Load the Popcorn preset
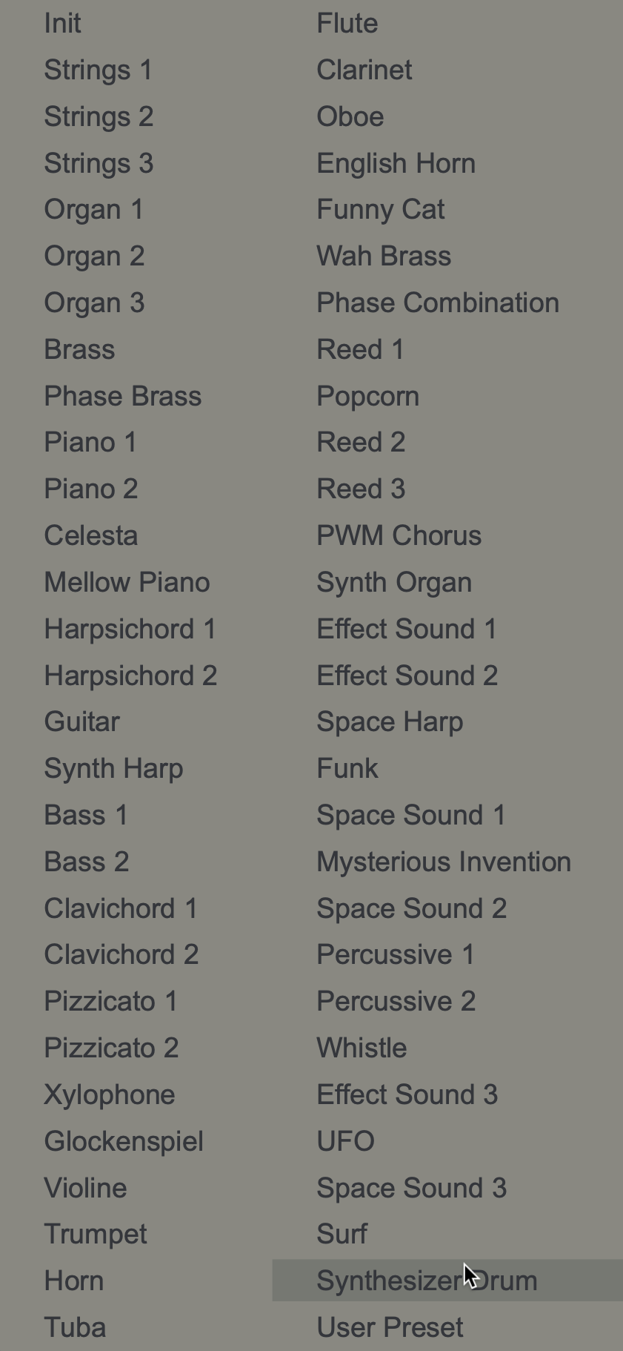Viewport: 623px width, 1351px height. point(368,397)
